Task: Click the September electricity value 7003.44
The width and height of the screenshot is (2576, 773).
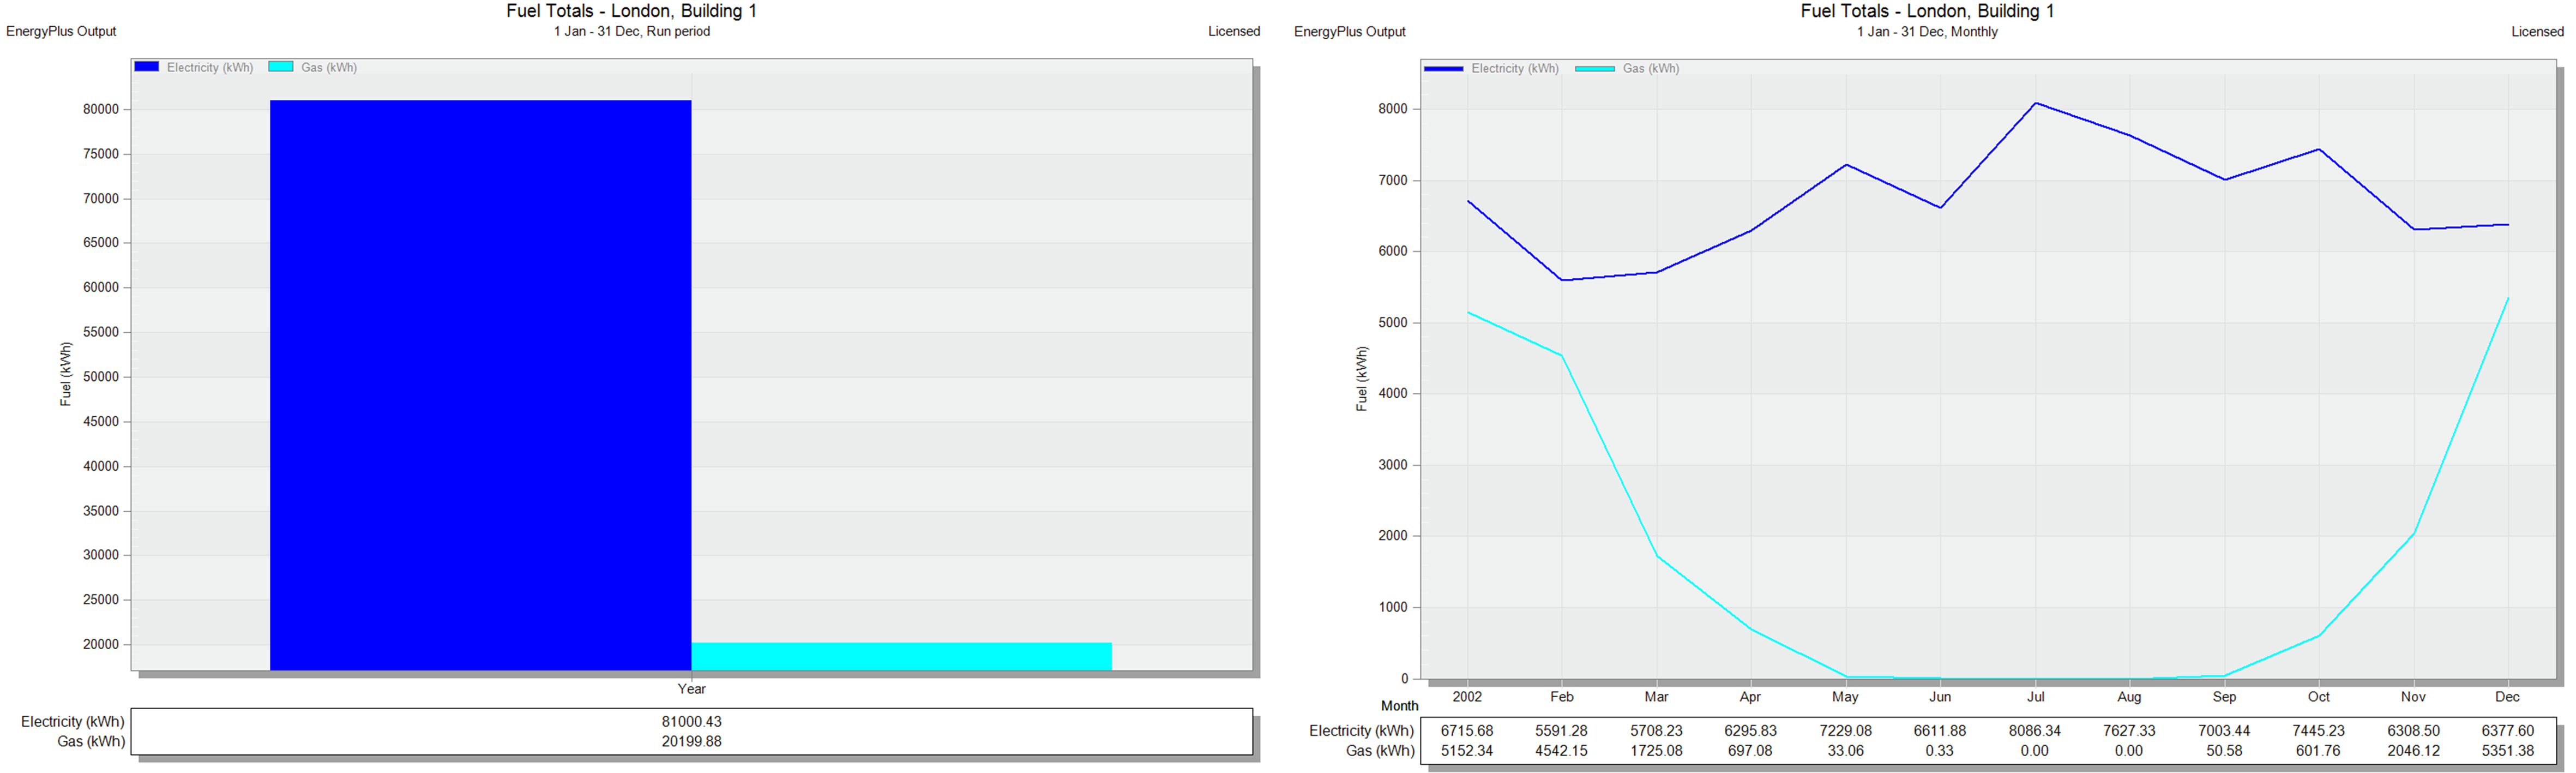Action: 2224,731
